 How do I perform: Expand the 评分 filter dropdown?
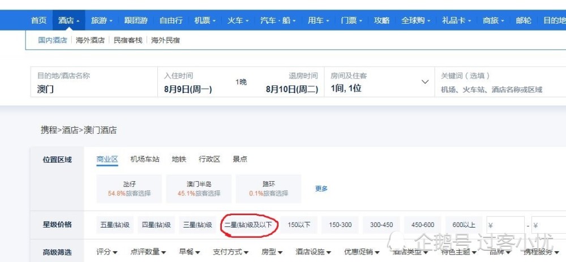107,252
